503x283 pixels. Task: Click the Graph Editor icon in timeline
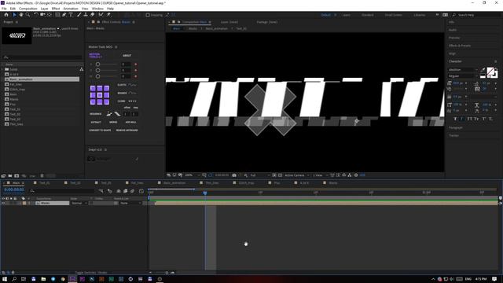(141, 191)
